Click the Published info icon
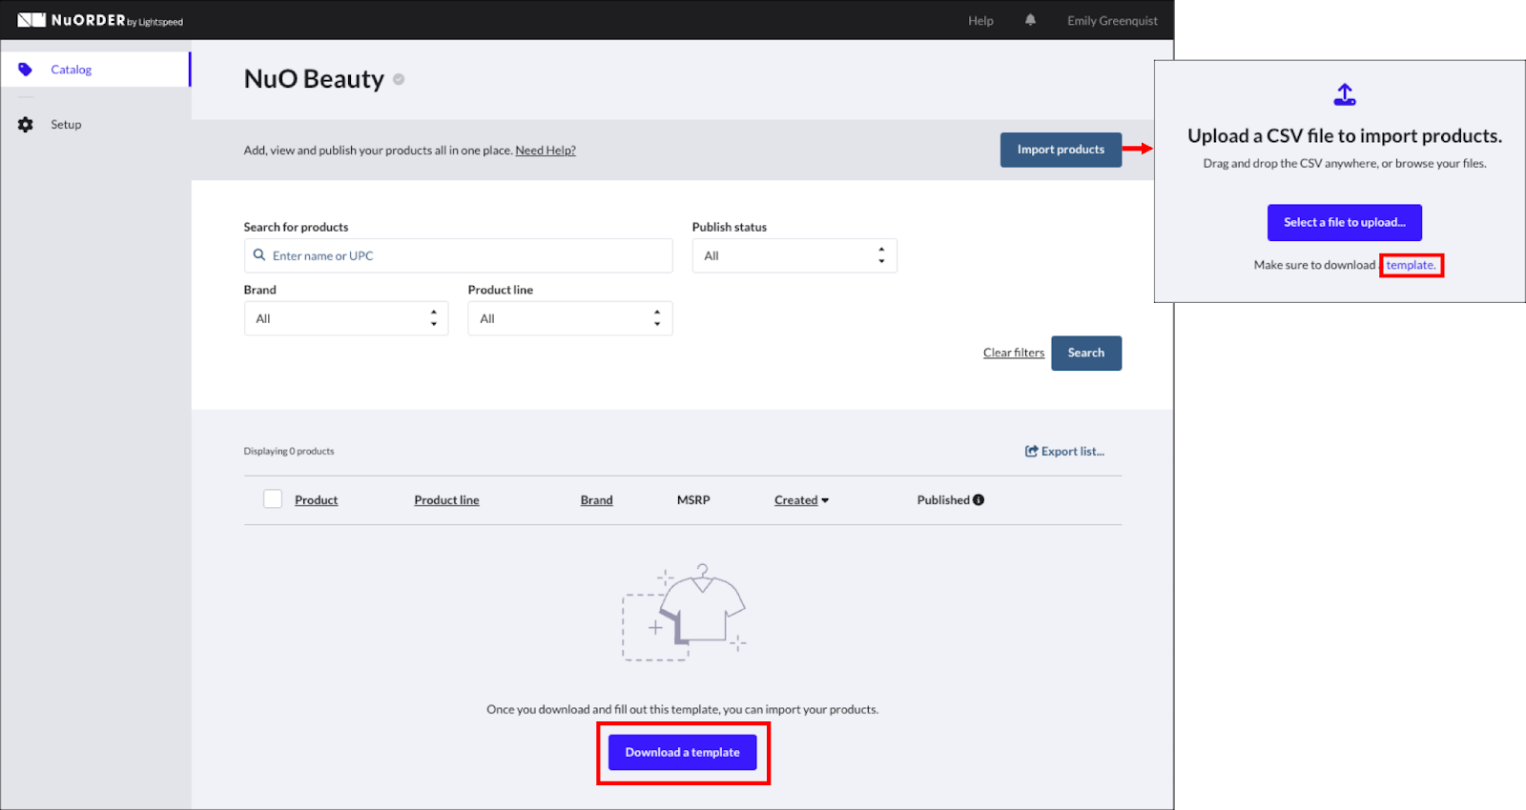Screen dimensions: 1526x810 click(x=979, y=500)
